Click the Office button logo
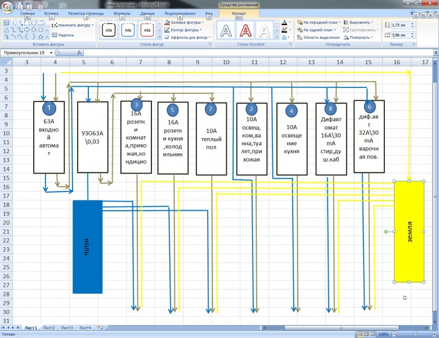Viewport: 439px width, 338px height. (x=8, y=8)
